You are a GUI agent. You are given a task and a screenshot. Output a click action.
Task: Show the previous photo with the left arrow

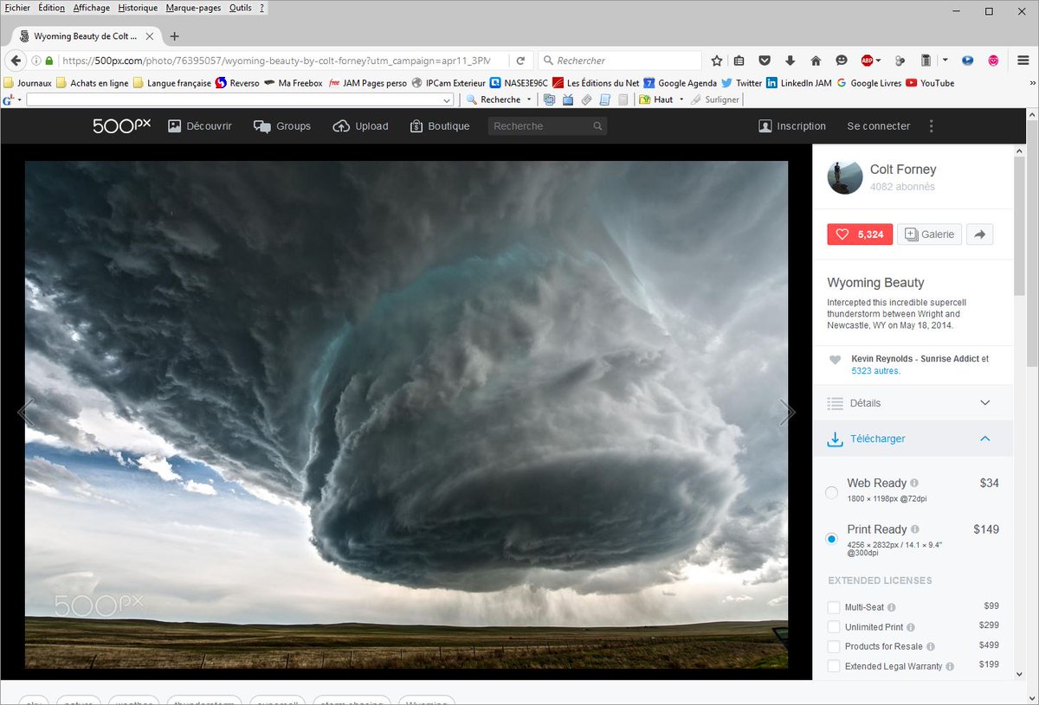tap(26, 412)
